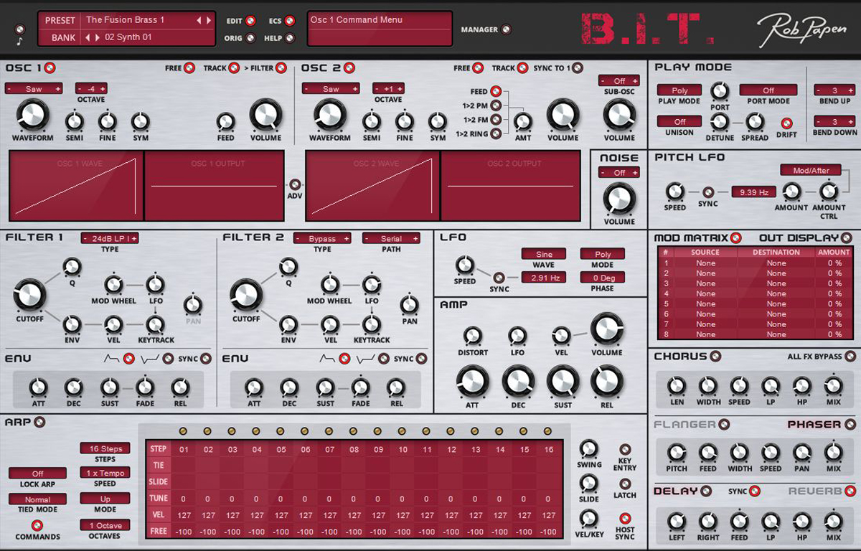Click LOCK ARP Off button
The width and height of the screenshot is (861, 551).
37,474
